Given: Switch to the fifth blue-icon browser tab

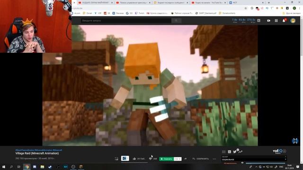Looking at the screenshot, I should click(x=246, y=3).
